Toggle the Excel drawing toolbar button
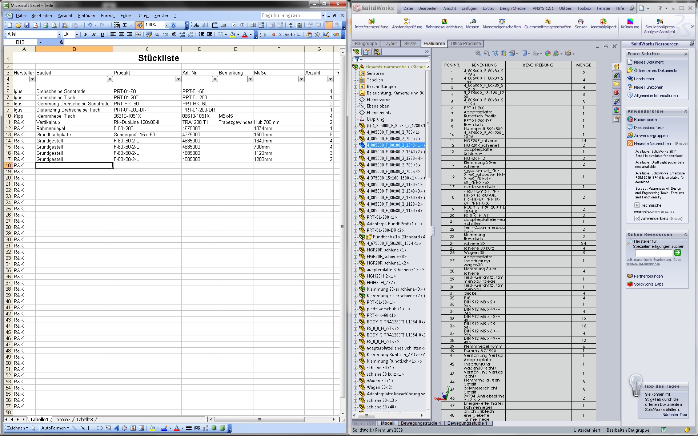This screenshot has width=698, height=436. (x=140, y=25)
